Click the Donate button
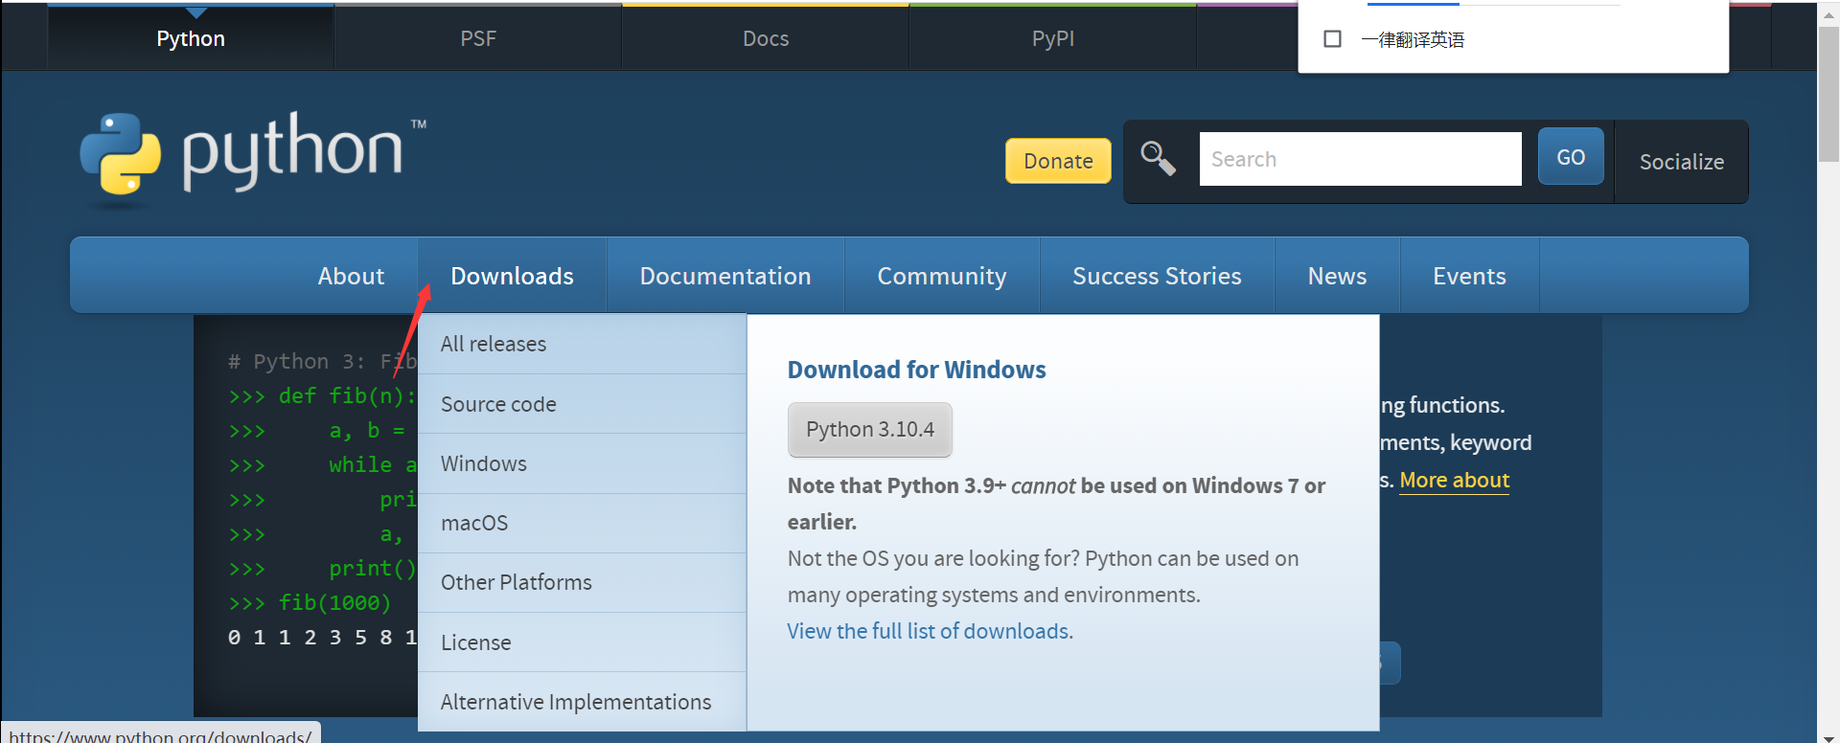Screen dimensions: 1840x743 coord(1058,161)
